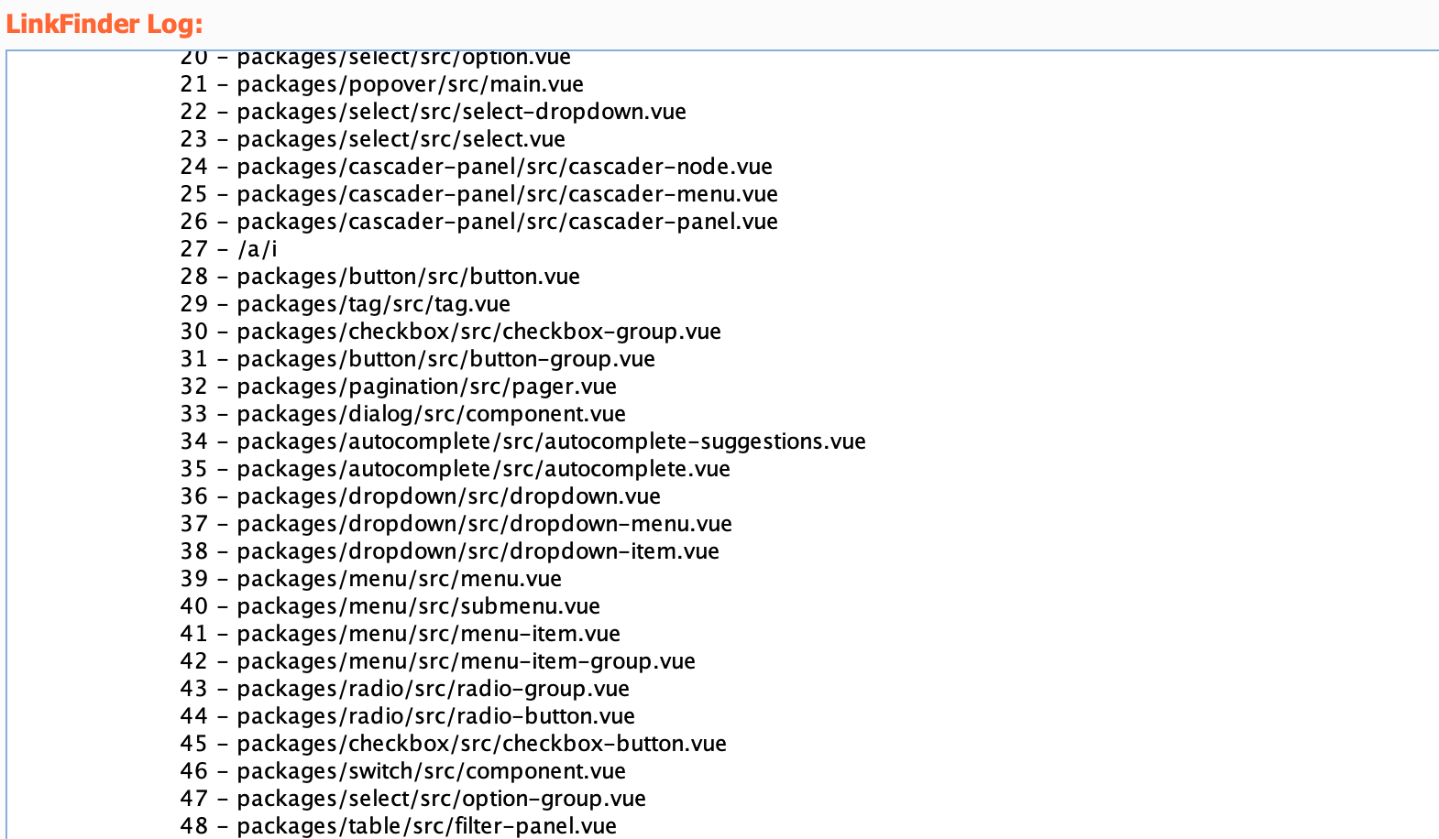The width and height of the screenshot is (1439, 839).
Task: Select the submenu.vue entry on line 40
Action: coord(418,606)
